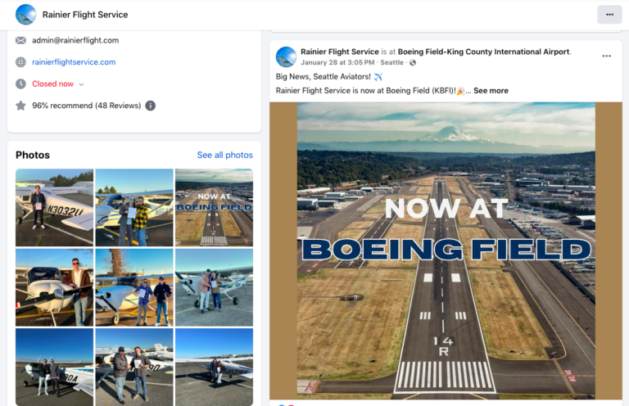Open the N3032U airplane photo thumbnail
Screen dimensions: 629x406
click(x=54, y=207)
